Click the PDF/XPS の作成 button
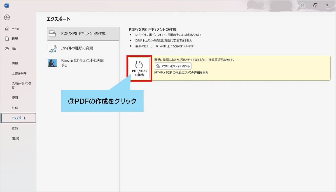Viewport: 336px width, 192px height. point(139,69)
